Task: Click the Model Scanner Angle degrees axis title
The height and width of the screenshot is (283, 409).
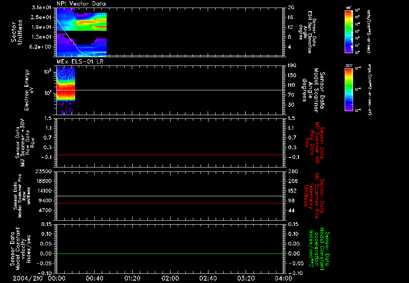Action: pos(314,90)
